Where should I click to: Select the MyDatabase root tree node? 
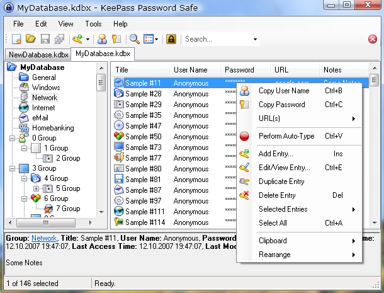point(42,67)
